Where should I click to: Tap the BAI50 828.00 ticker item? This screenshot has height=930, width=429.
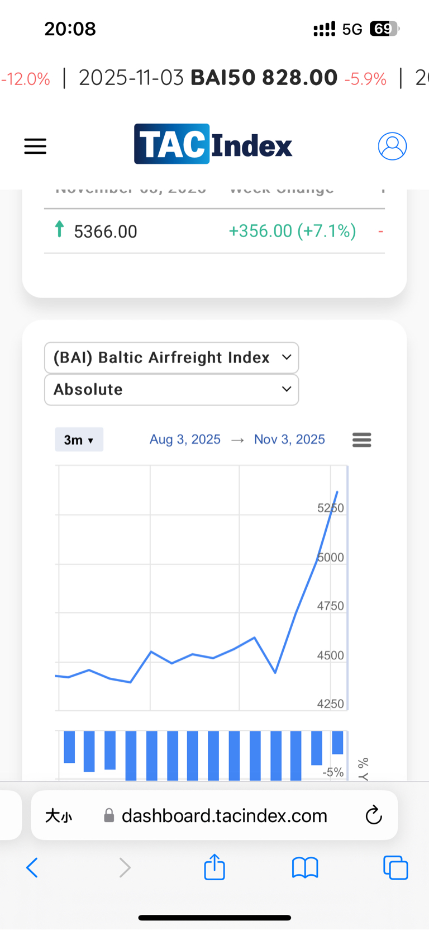pos(264,78)
